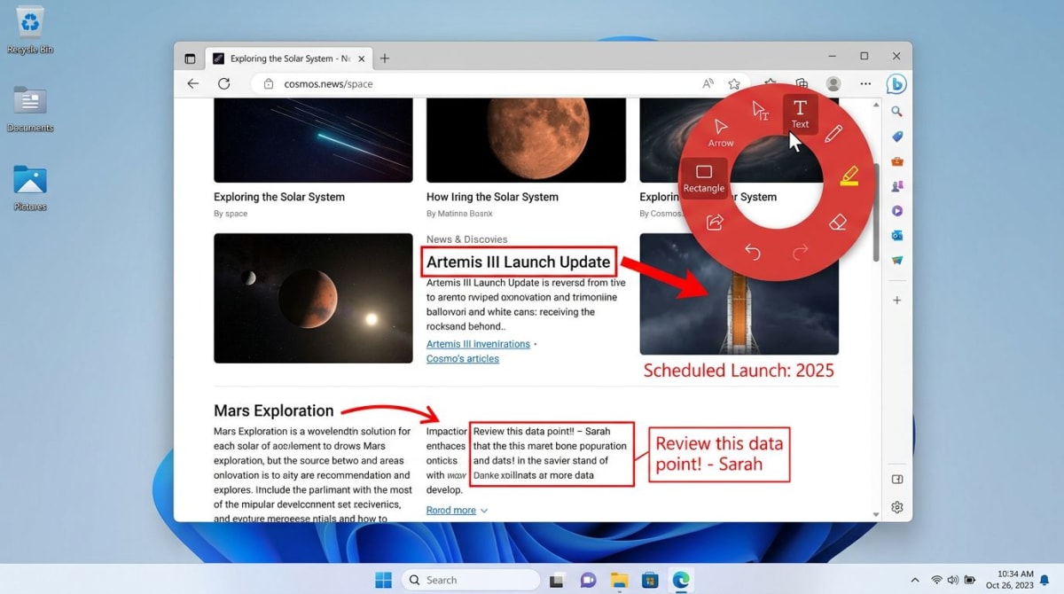This screenshot has width=1064, height=594.
Task: Open a new browser tab
Action: [x=385, y=59]
